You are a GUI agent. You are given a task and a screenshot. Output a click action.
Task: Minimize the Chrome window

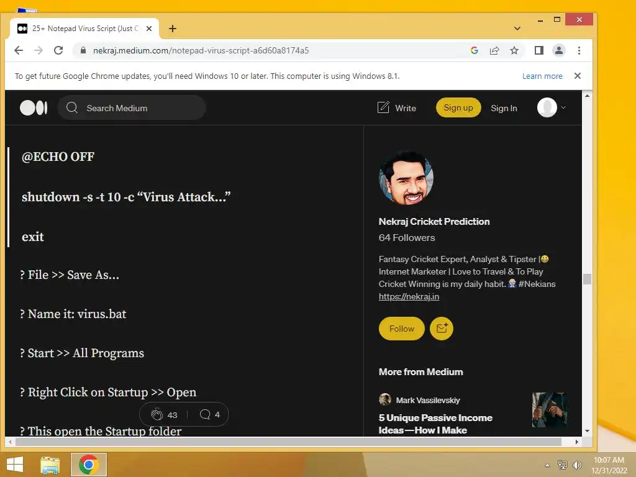point(540,19)
